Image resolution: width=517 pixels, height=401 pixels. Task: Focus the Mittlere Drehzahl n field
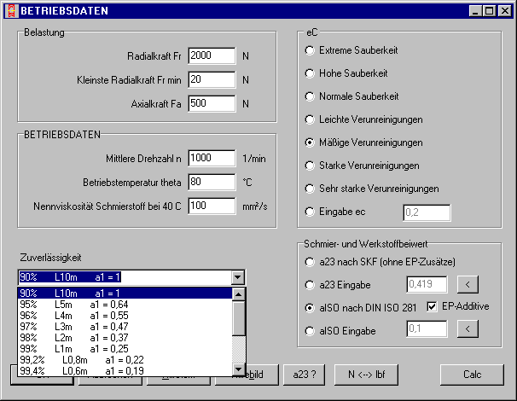click(x=211, y=158)
